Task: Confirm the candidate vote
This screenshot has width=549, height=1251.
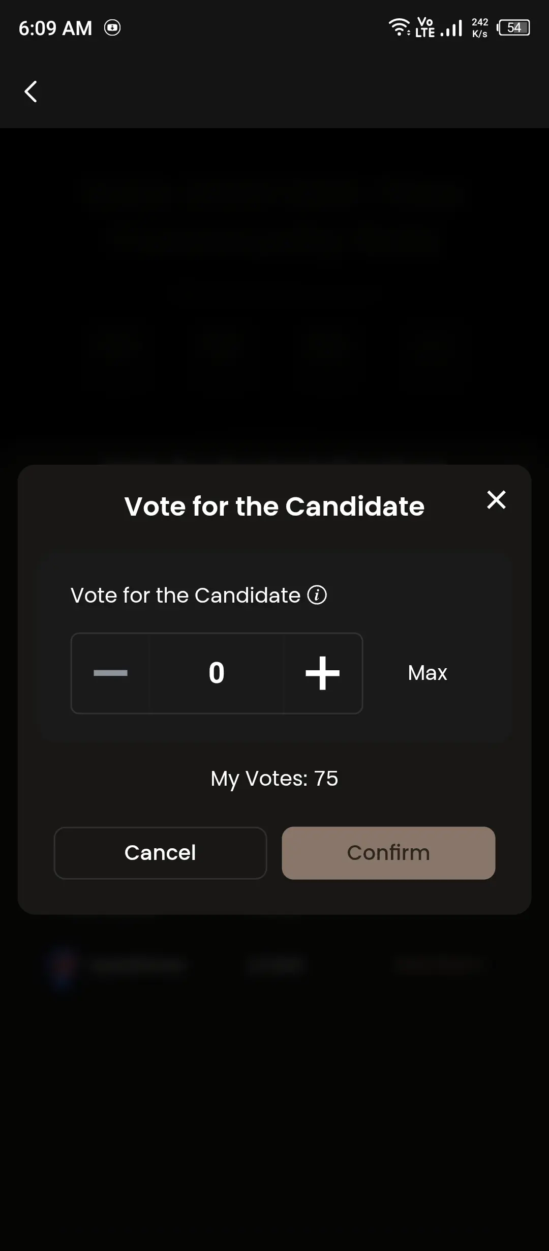Action: coord(388,853)
